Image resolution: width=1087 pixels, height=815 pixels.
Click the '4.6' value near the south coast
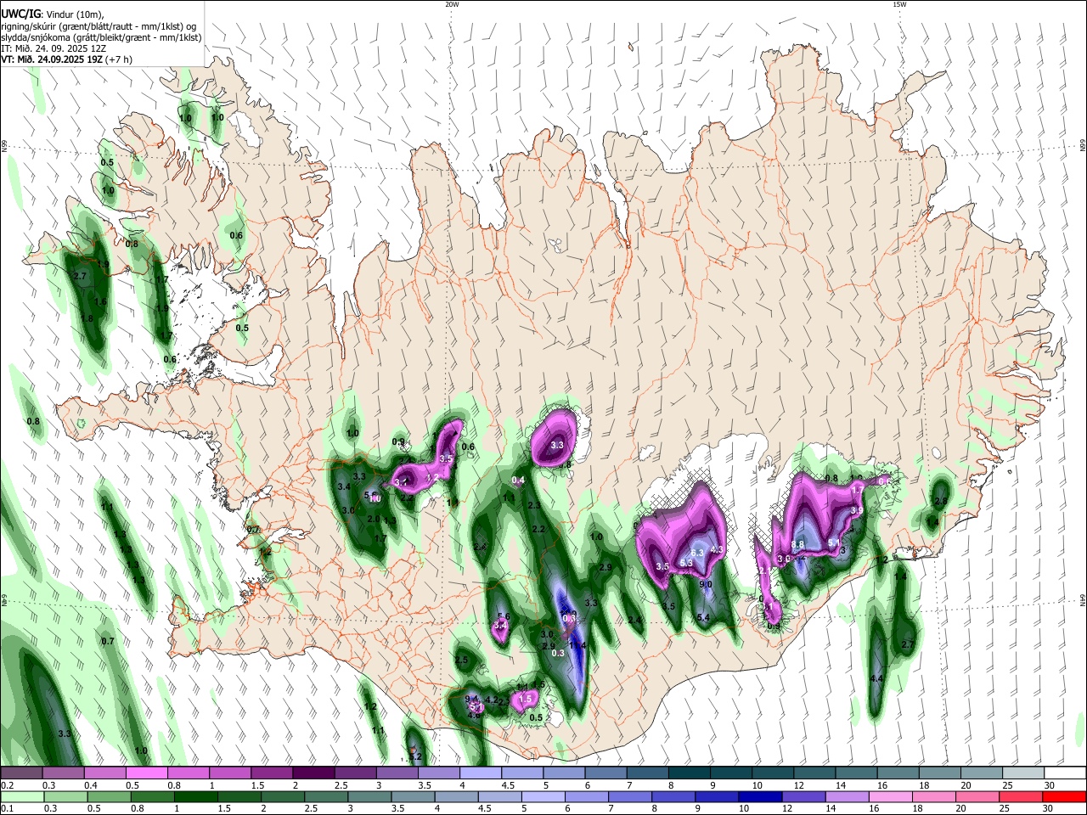(x=474, y=716)
